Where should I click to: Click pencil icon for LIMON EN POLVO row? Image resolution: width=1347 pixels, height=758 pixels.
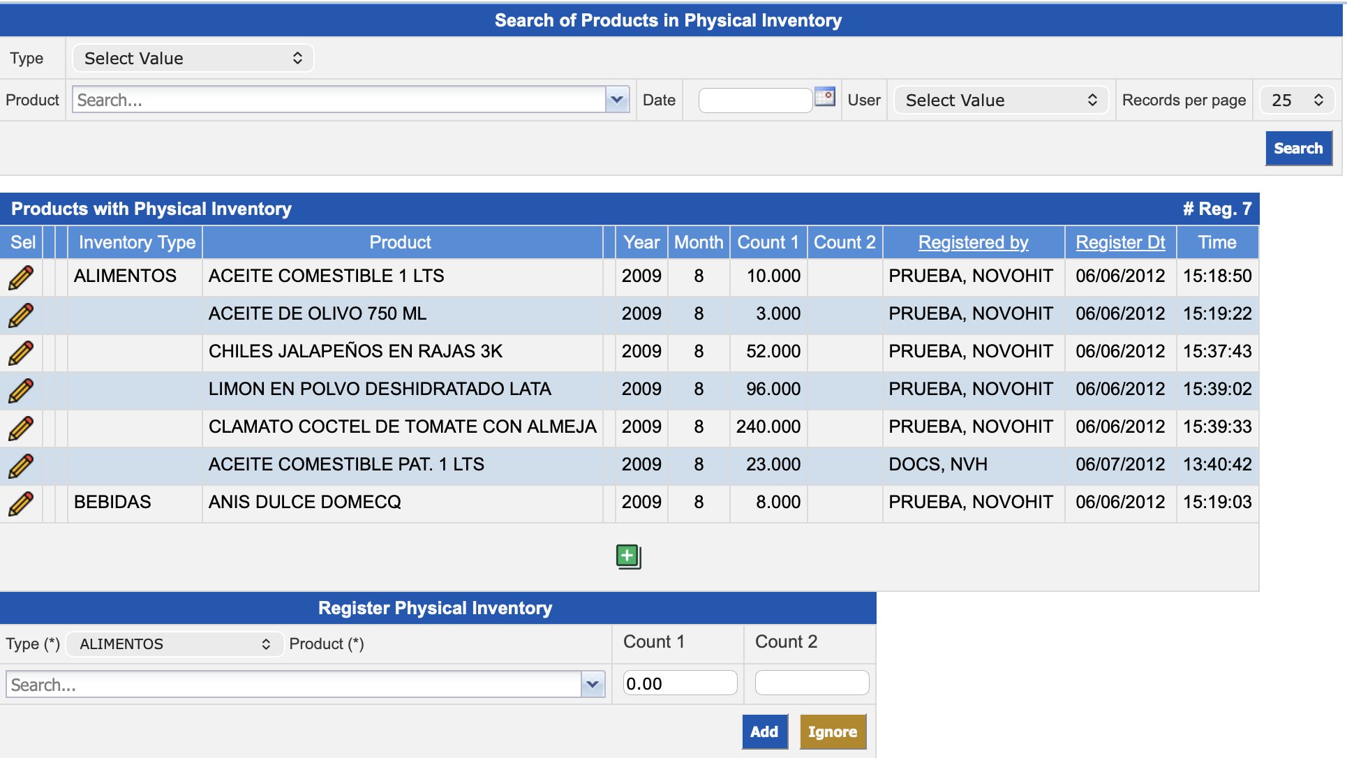point(21,390)
